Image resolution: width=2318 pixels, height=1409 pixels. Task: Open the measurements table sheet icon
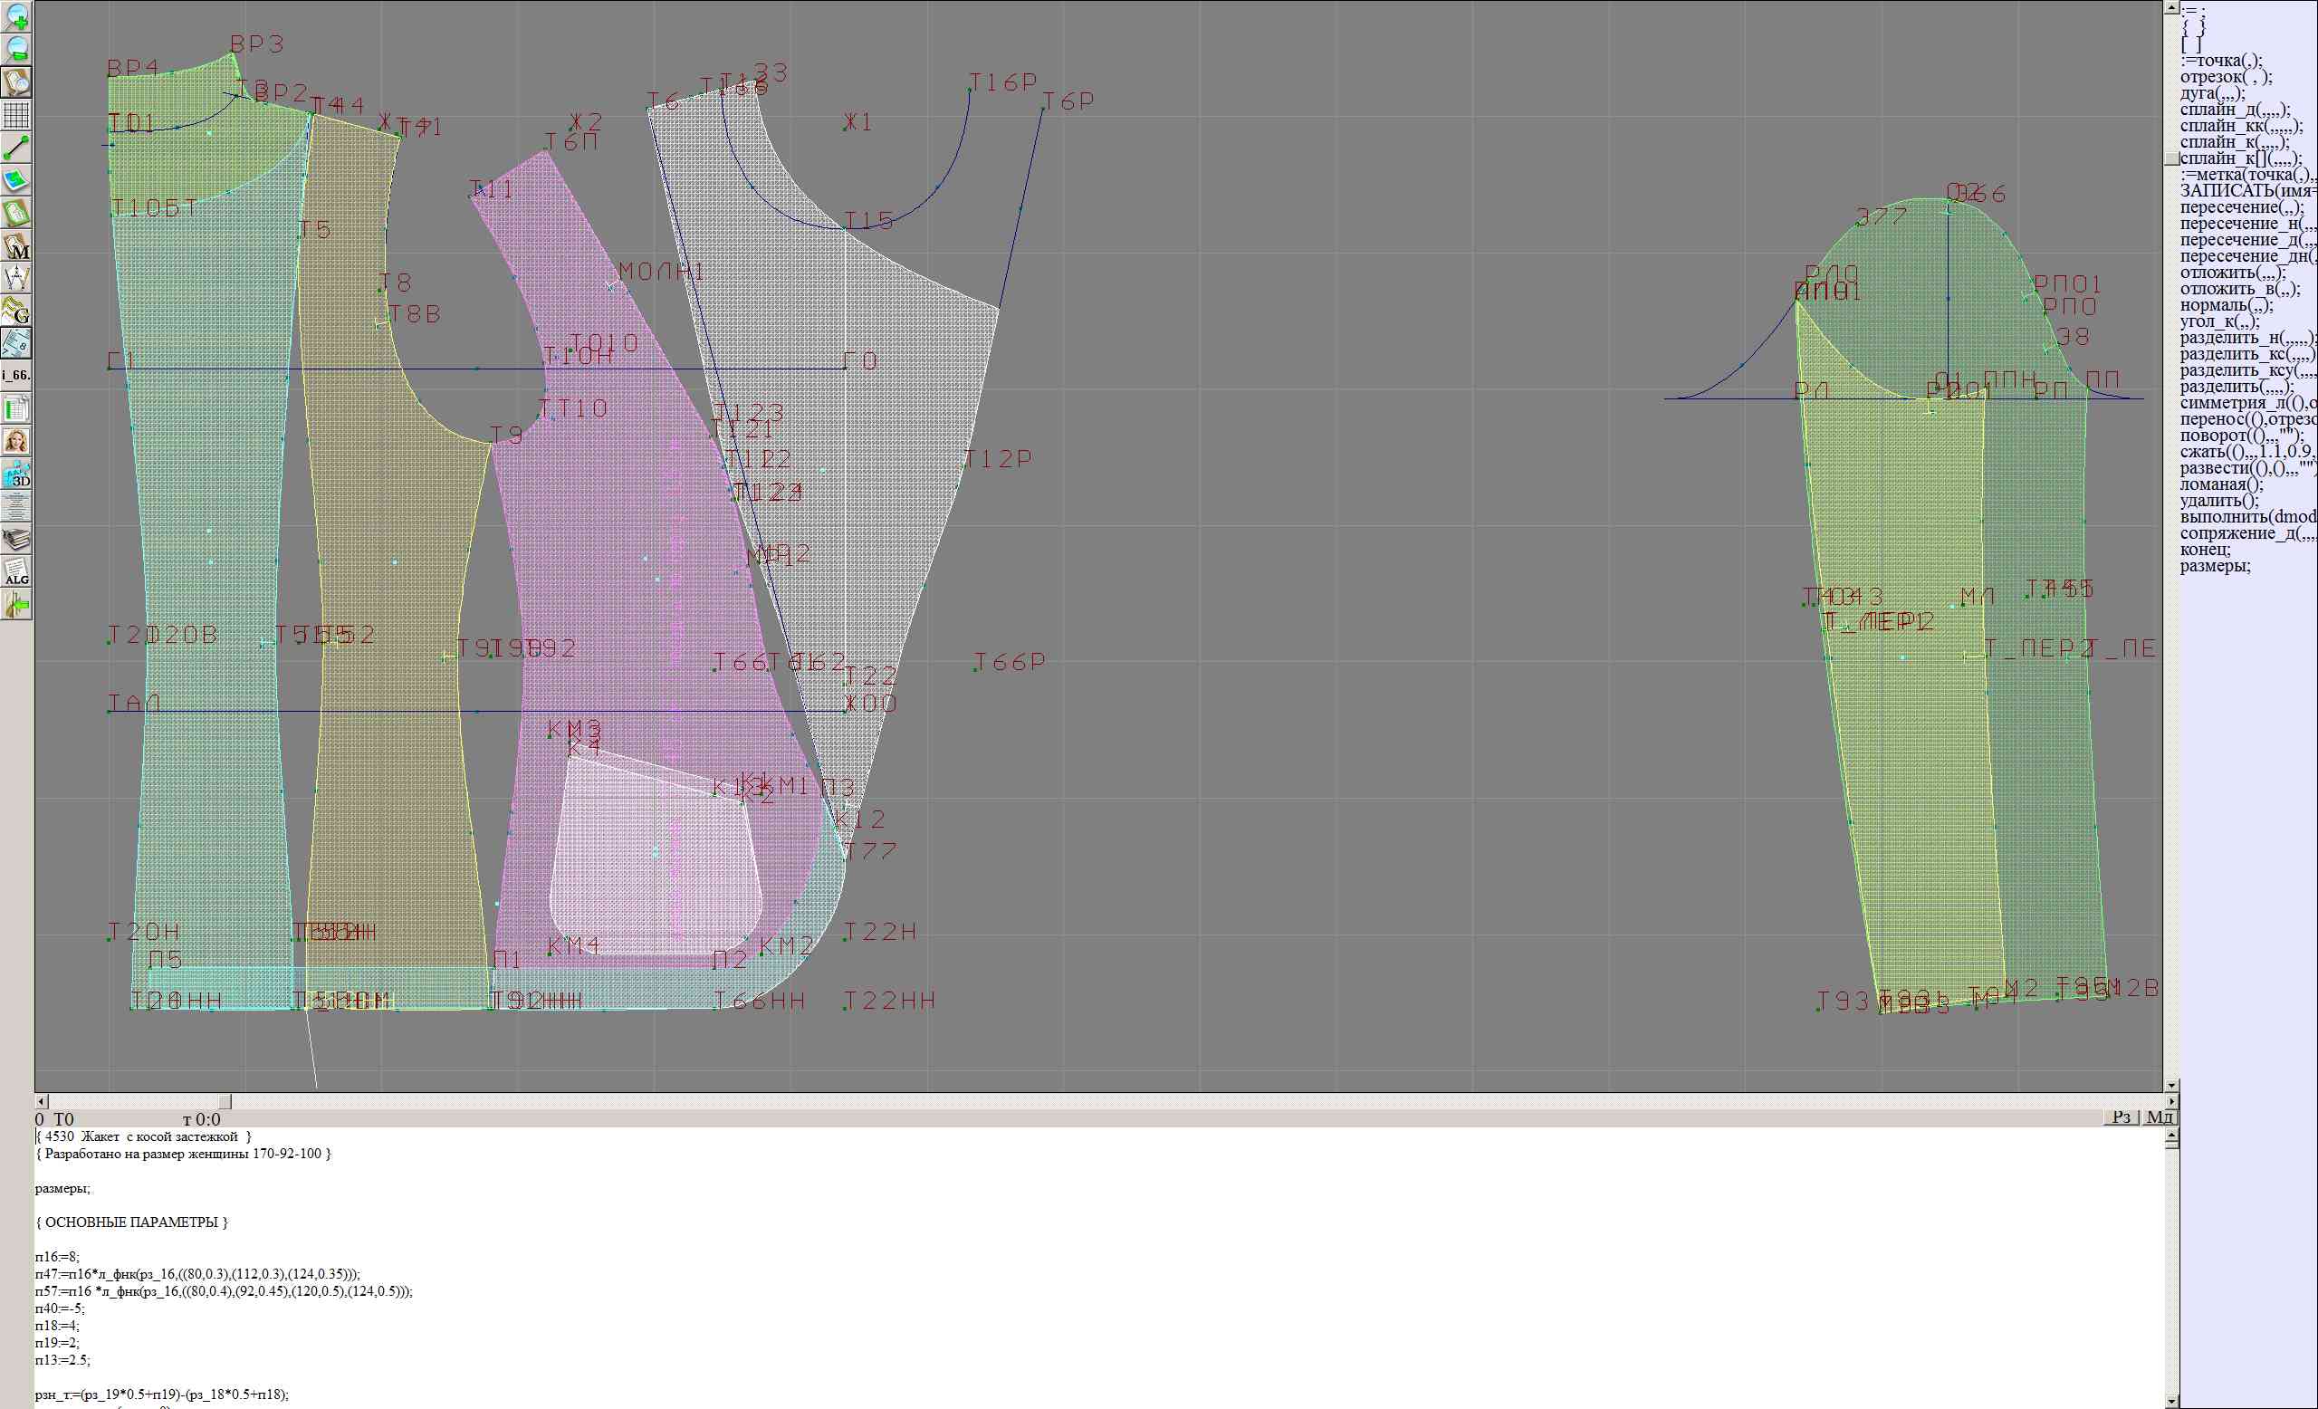coord(17,409)
